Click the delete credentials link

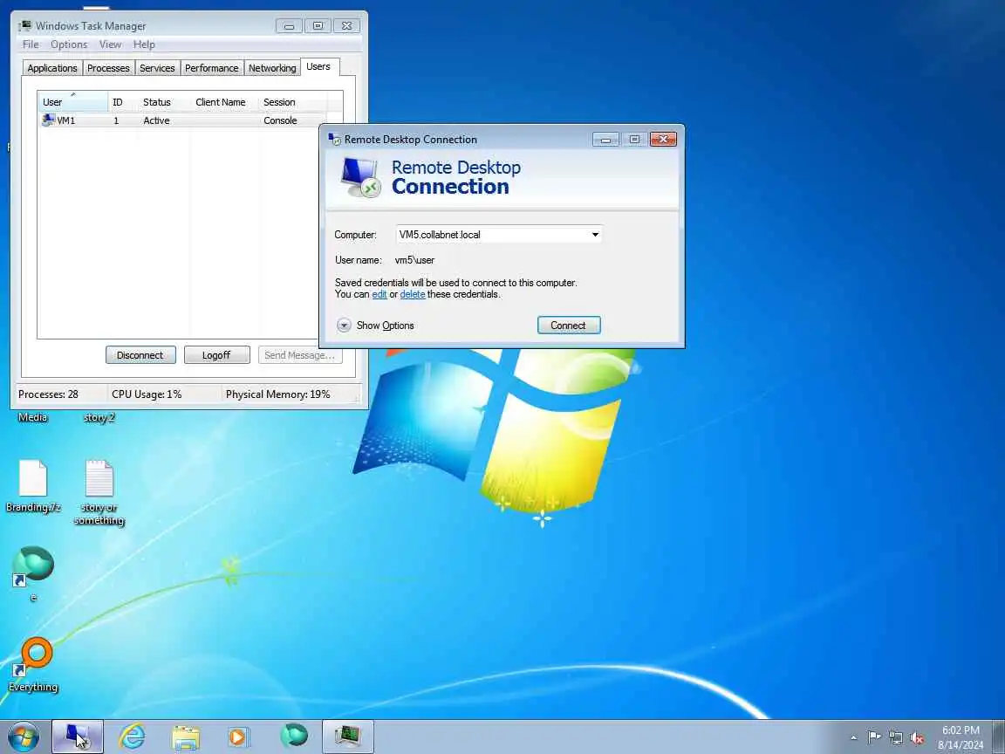(412, 294)
